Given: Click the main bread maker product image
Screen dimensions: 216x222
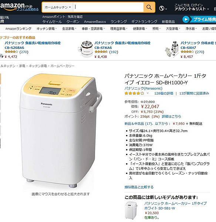Looking at the screenshot, I should click(x=61, y=130).
